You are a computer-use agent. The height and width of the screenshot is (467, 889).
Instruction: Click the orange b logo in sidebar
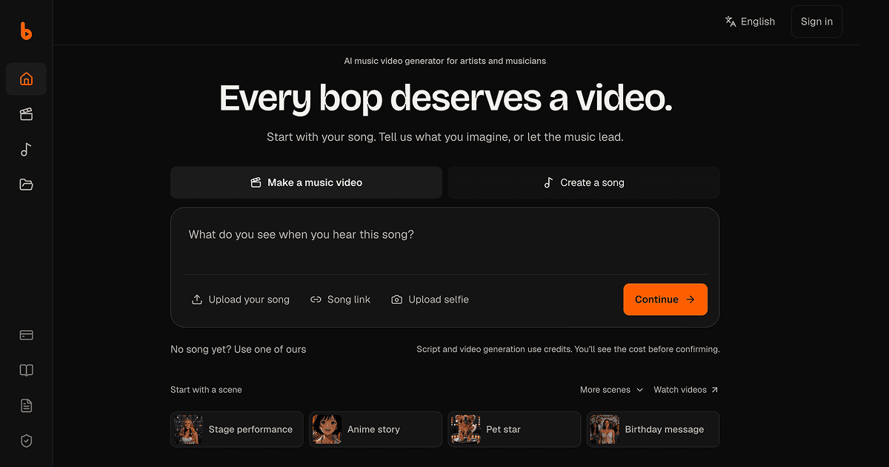[x=26, y=30]
